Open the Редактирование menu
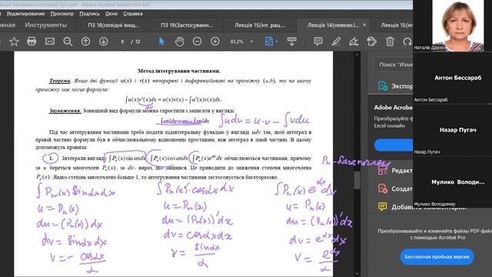This screenshot has height=277, width=492. tap(25, 14)
